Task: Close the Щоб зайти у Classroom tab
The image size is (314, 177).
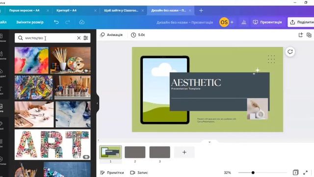Action: tap(143, 10)
